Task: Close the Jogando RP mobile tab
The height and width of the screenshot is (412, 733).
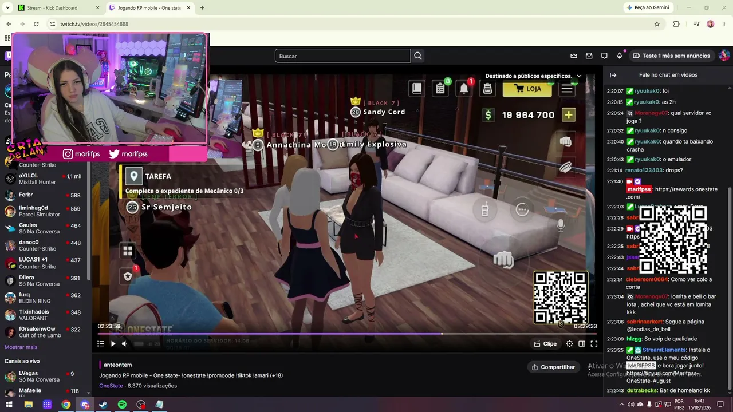Action: 188,8
